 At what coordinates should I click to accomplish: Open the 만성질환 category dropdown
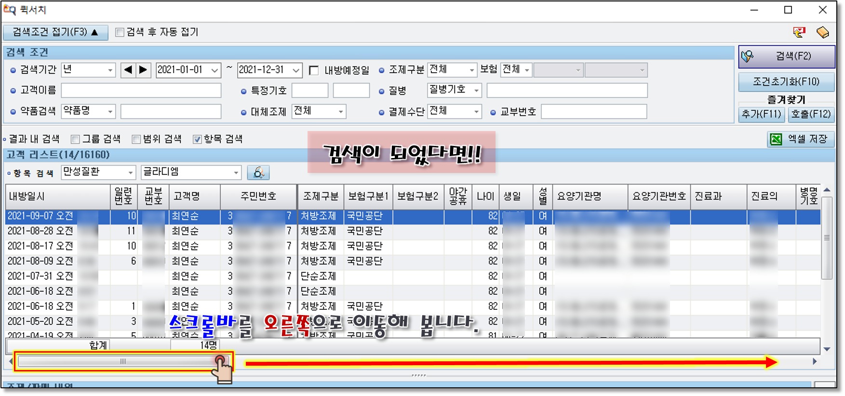130,172
